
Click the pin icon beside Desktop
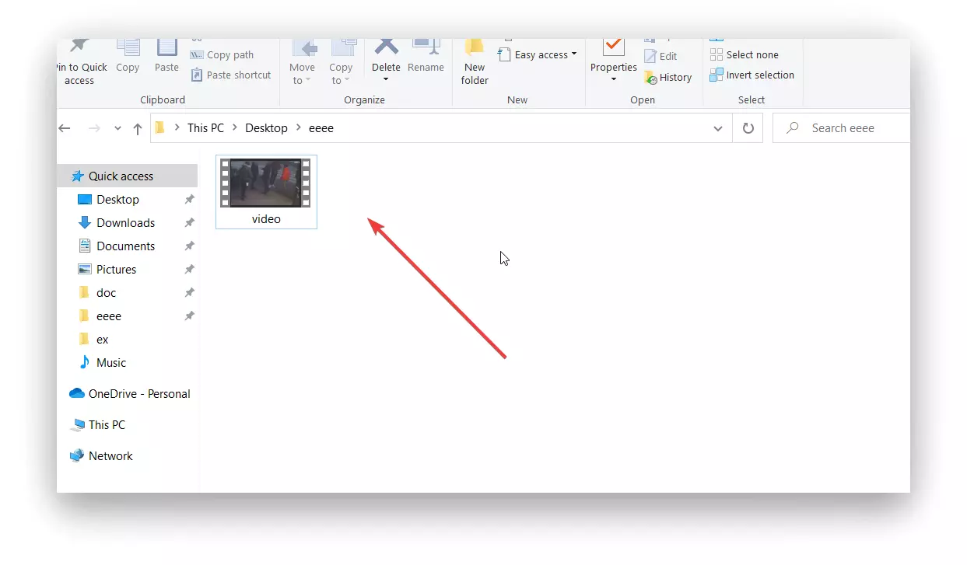189,200
